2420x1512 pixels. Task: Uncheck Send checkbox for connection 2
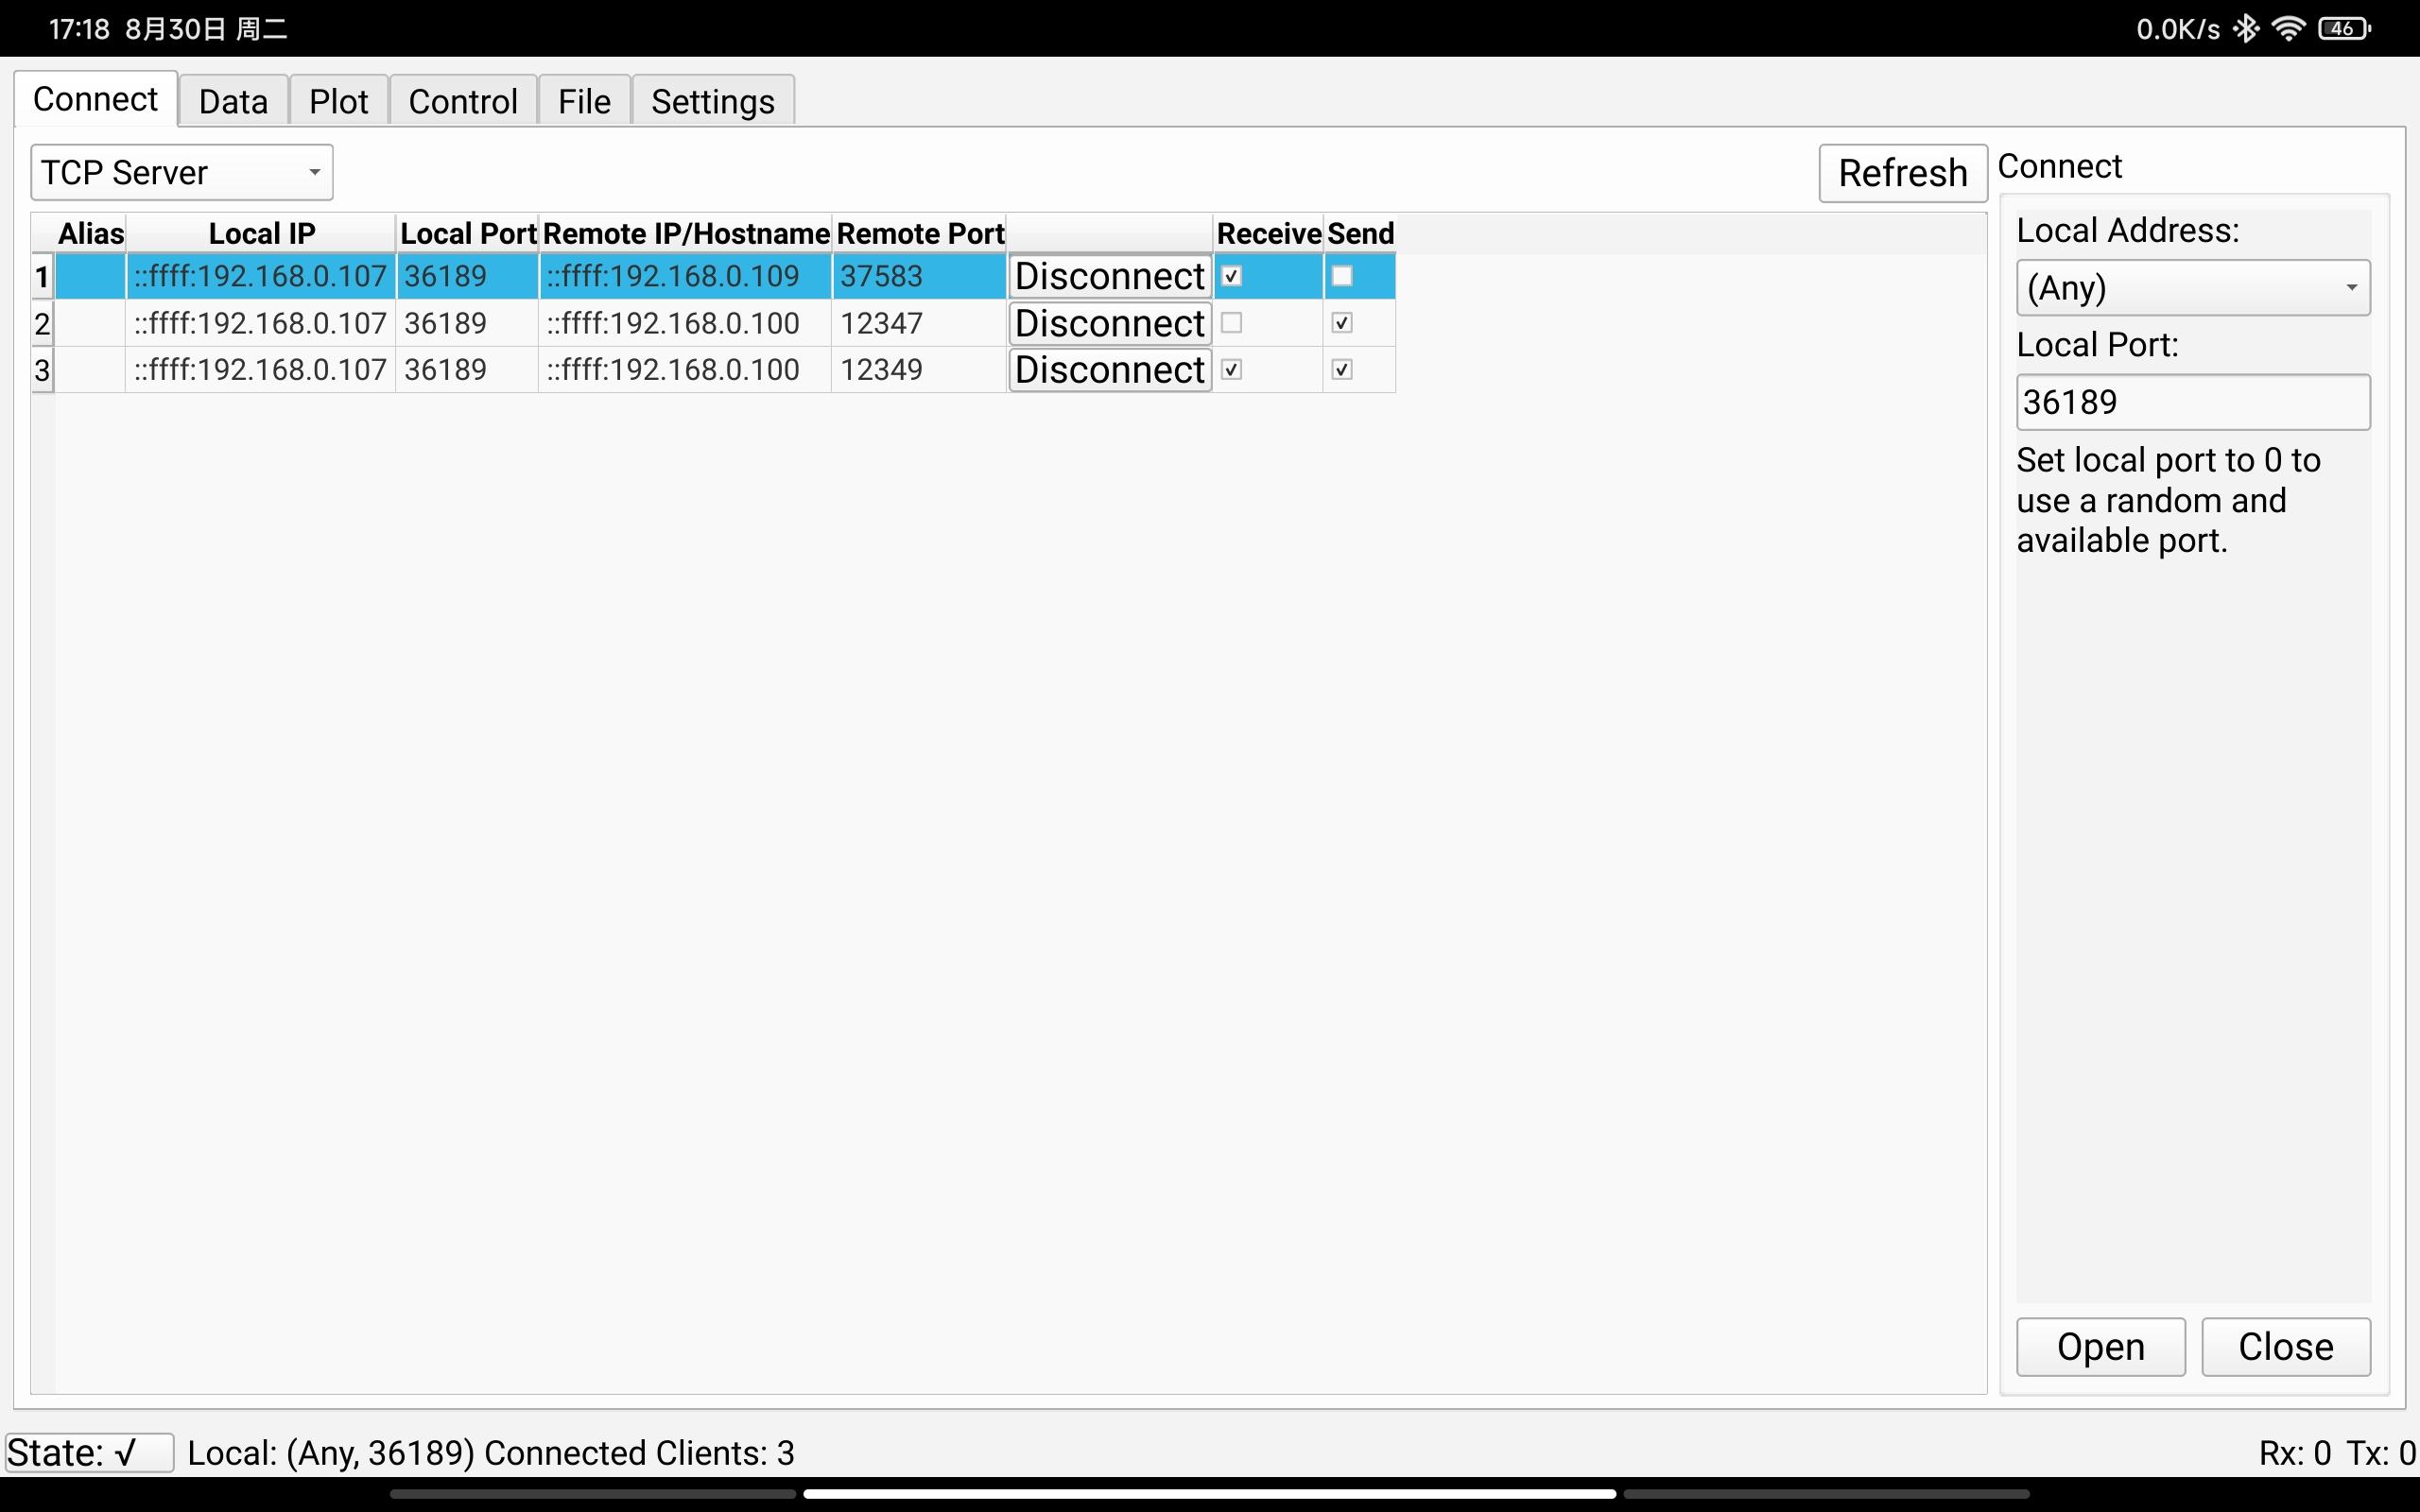point(1342,323)
